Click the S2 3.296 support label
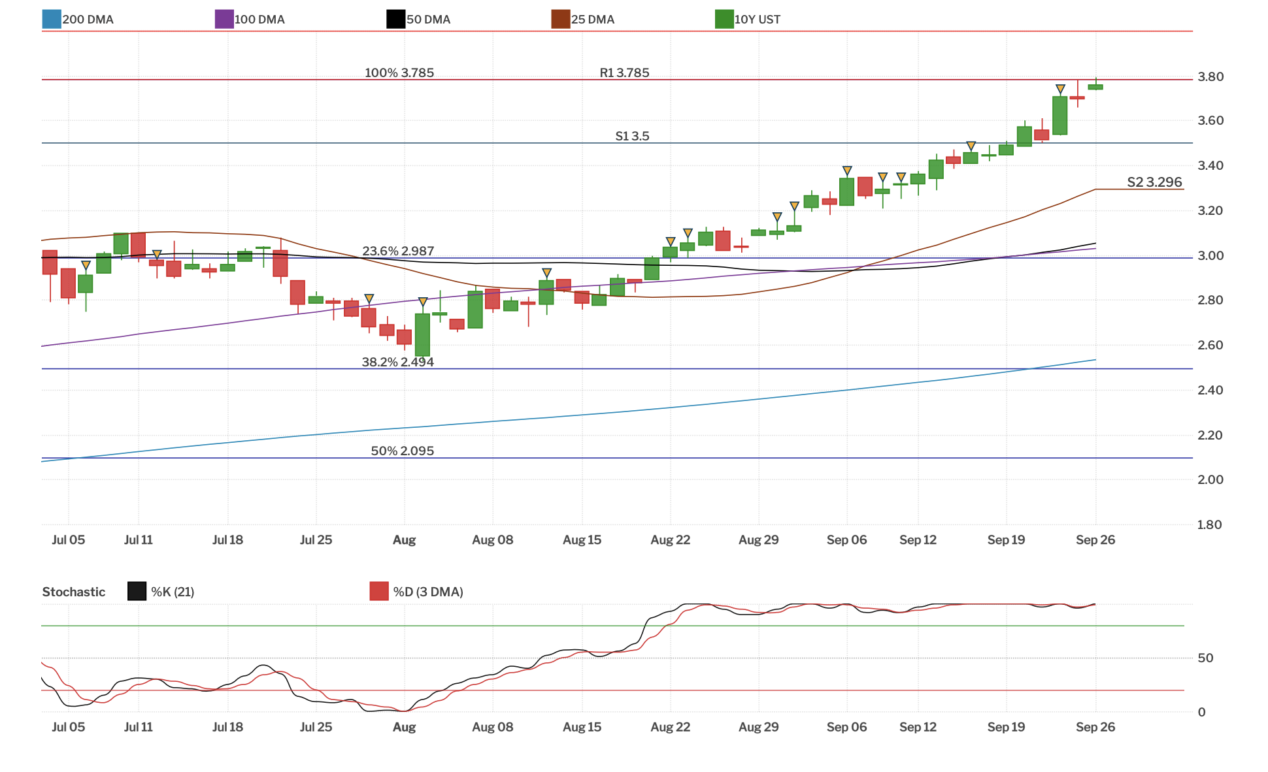The width and height of the screenshot is (1268, 772). click(x=1154, y=182)
